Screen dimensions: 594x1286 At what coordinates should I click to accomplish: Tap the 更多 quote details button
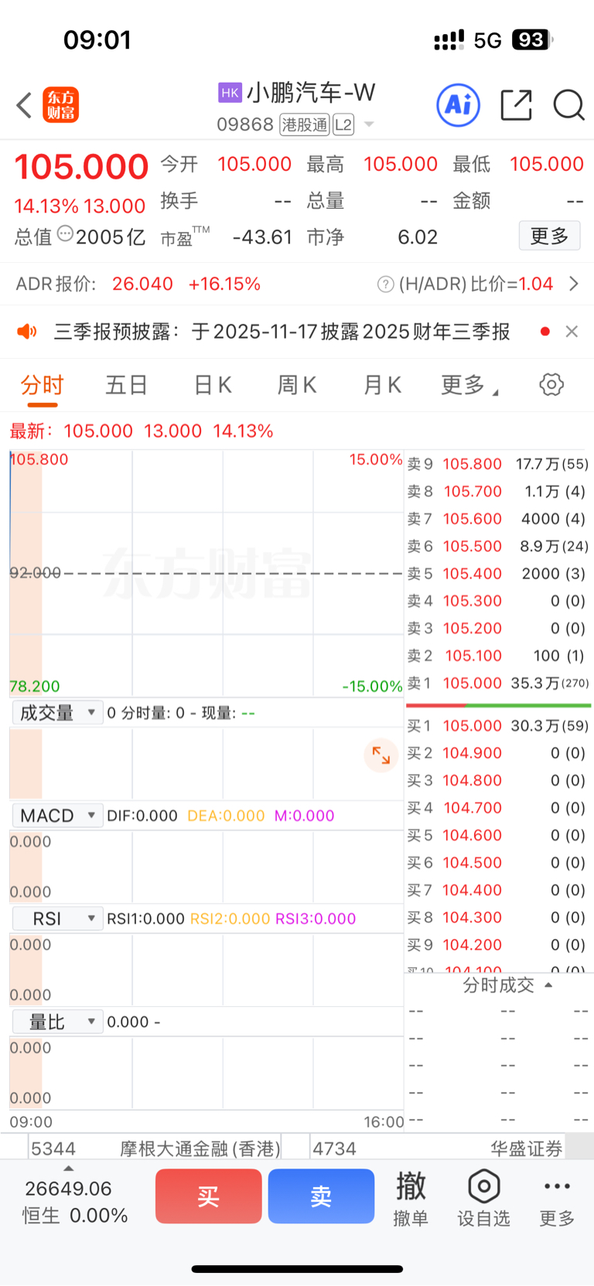549,236
